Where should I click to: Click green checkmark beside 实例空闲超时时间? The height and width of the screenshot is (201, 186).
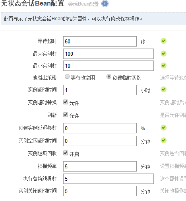click(x=164, y=141)
